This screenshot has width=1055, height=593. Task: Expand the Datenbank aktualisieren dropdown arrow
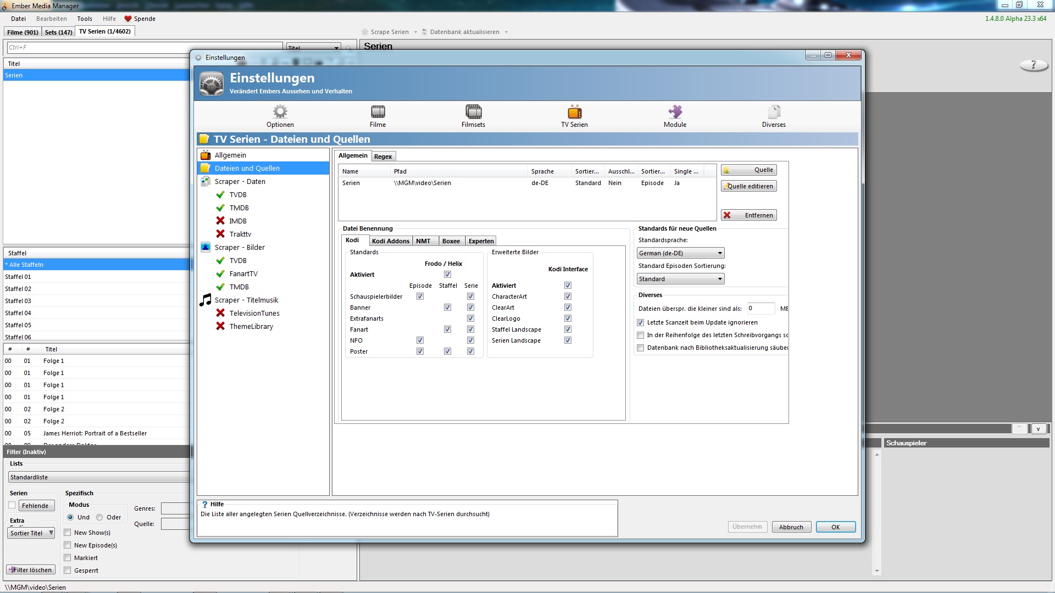pos(506,32)
